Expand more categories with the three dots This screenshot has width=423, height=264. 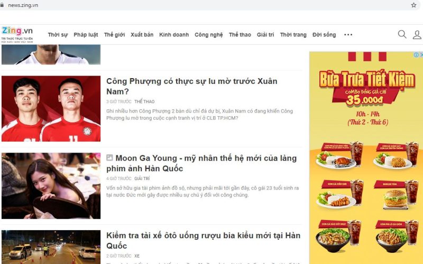(348, 34)
